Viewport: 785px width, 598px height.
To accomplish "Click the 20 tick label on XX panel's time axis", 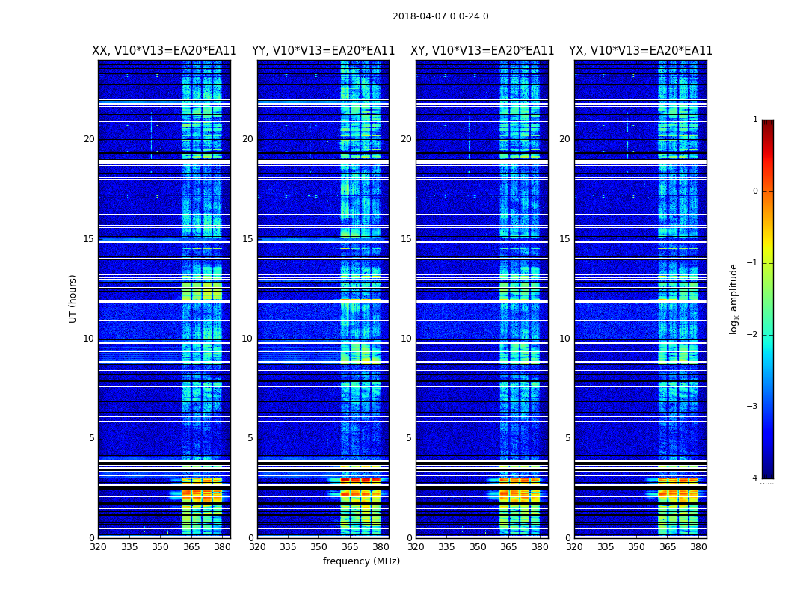I will pyautogui.click(x=89, y=139).
